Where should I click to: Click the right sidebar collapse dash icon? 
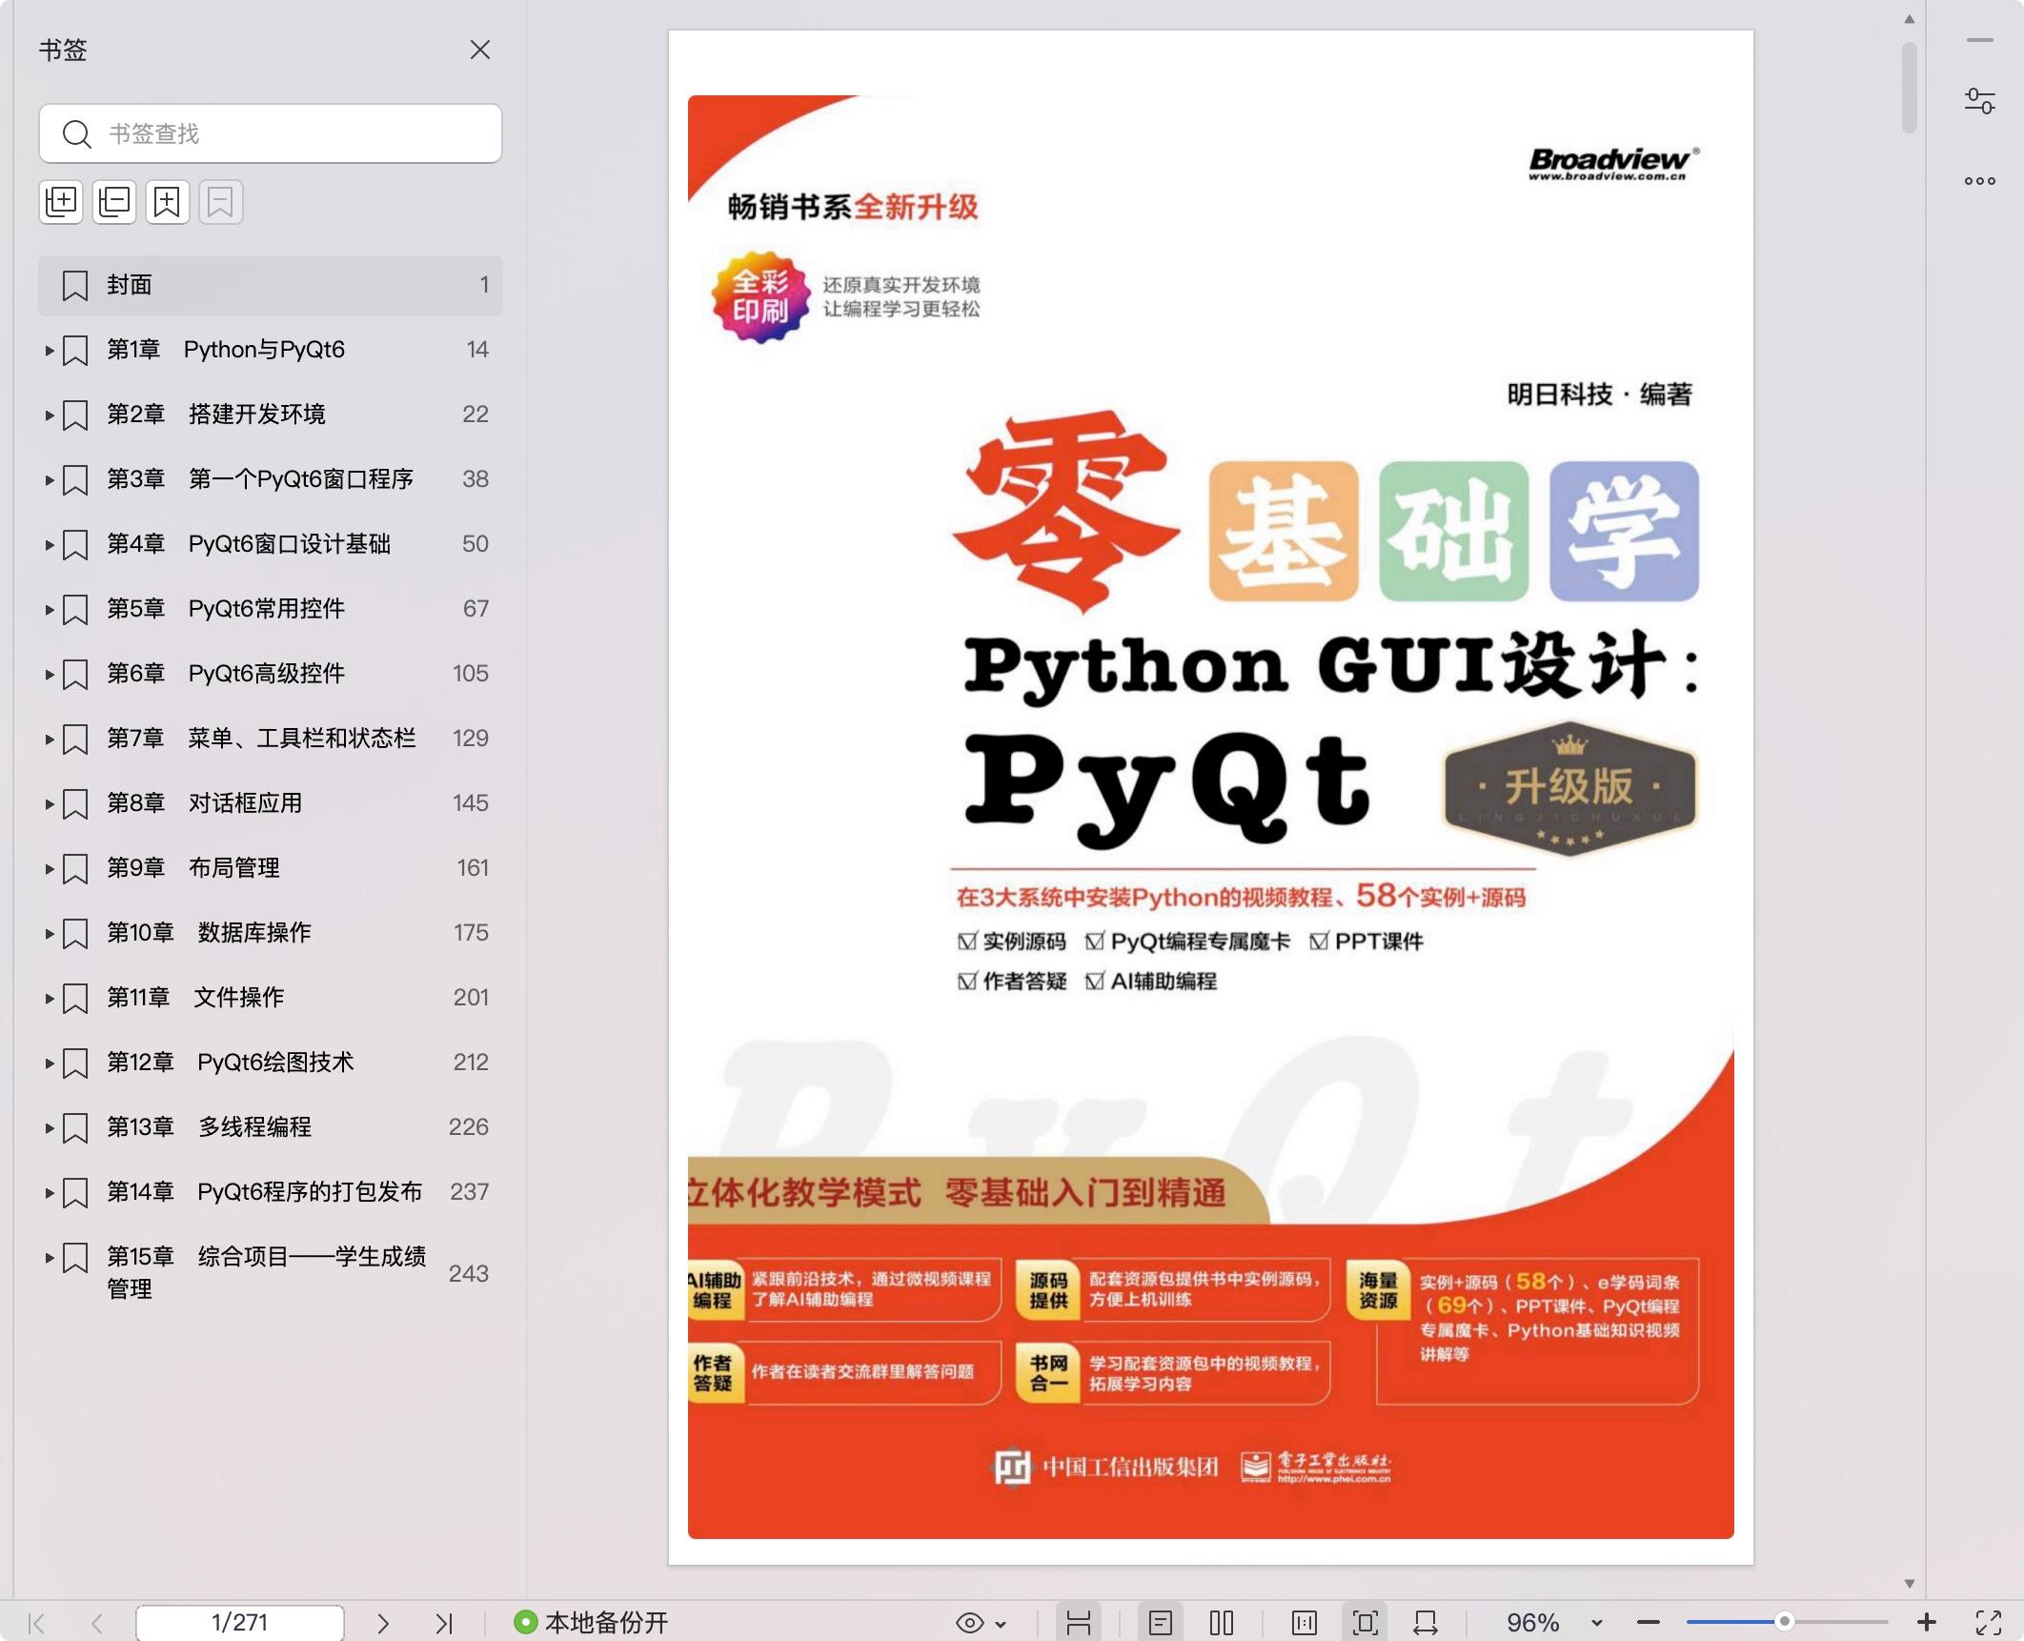point(1980,41)
